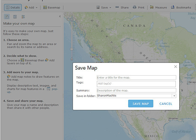Click the Summary input field
The height and width of the screenshot is (140, 196).
[136, 90]
